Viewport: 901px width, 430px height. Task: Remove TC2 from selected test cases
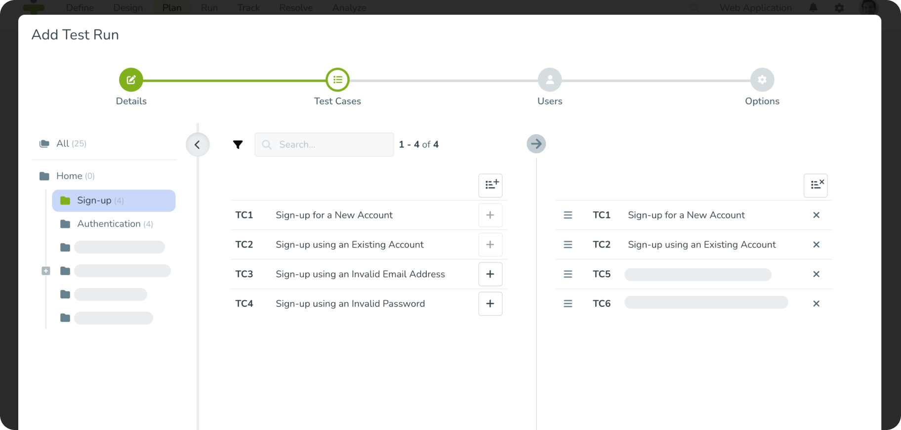click(816, 245)
